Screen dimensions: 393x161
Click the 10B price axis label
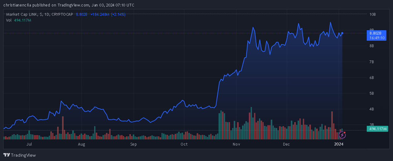(x=373, y=14)
